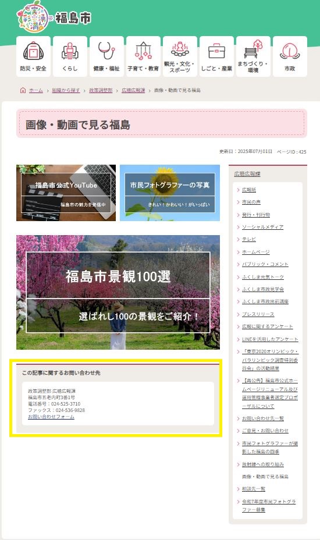The height and width of the screenshot is (540, 320).
Task: Open 広聴広報課 sidebar heading link
Action: coord(247,174)
